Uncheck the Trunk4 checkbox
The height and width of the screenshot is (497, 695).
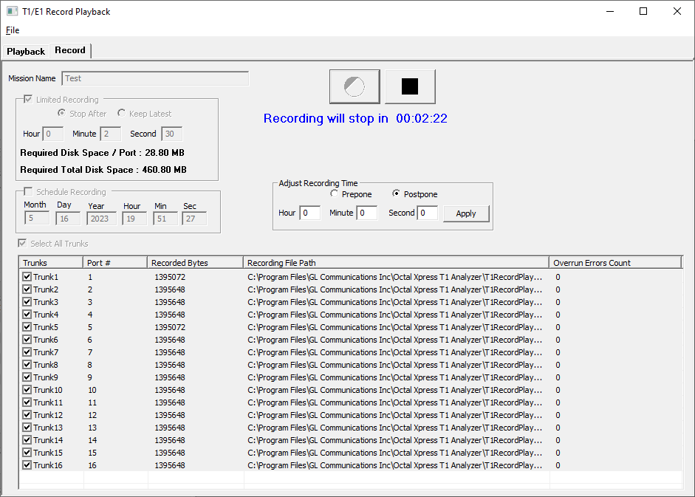[27, 315]
